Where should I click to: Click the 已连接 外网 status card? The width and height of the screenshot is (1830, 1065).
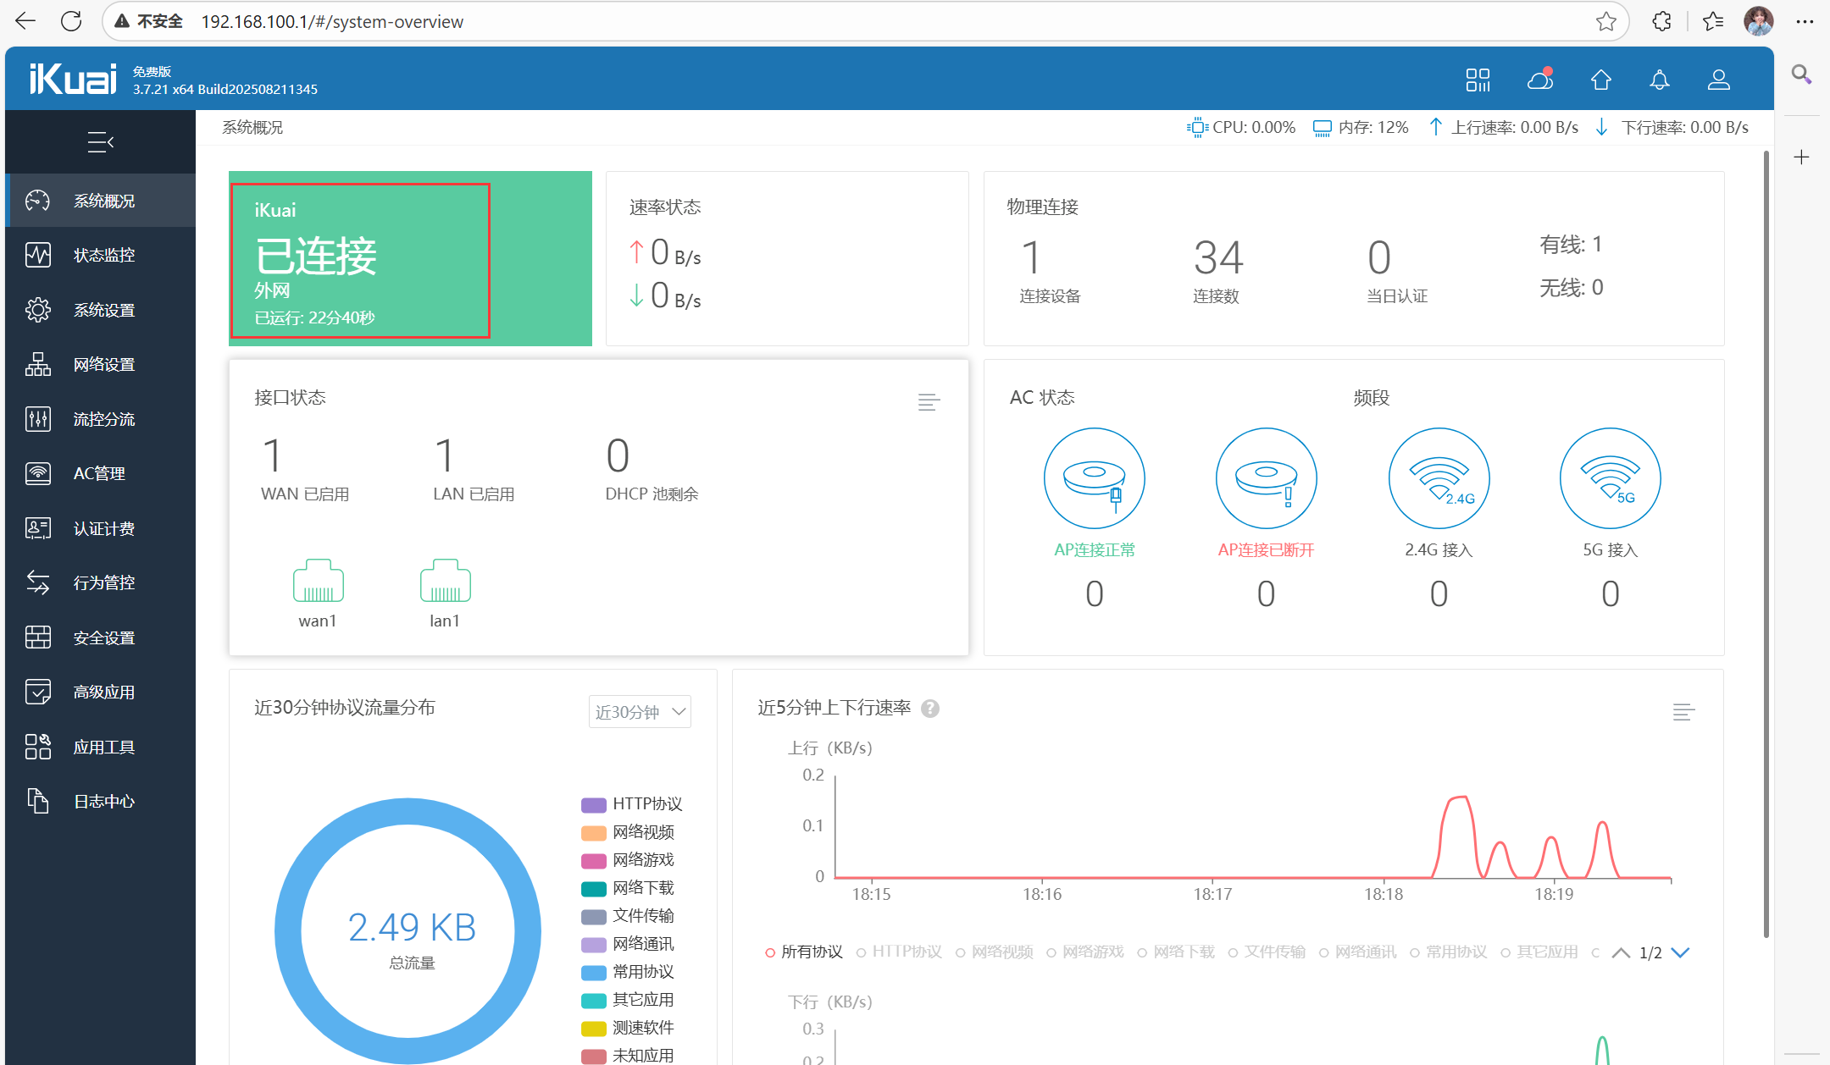click(x=361, y=261)
